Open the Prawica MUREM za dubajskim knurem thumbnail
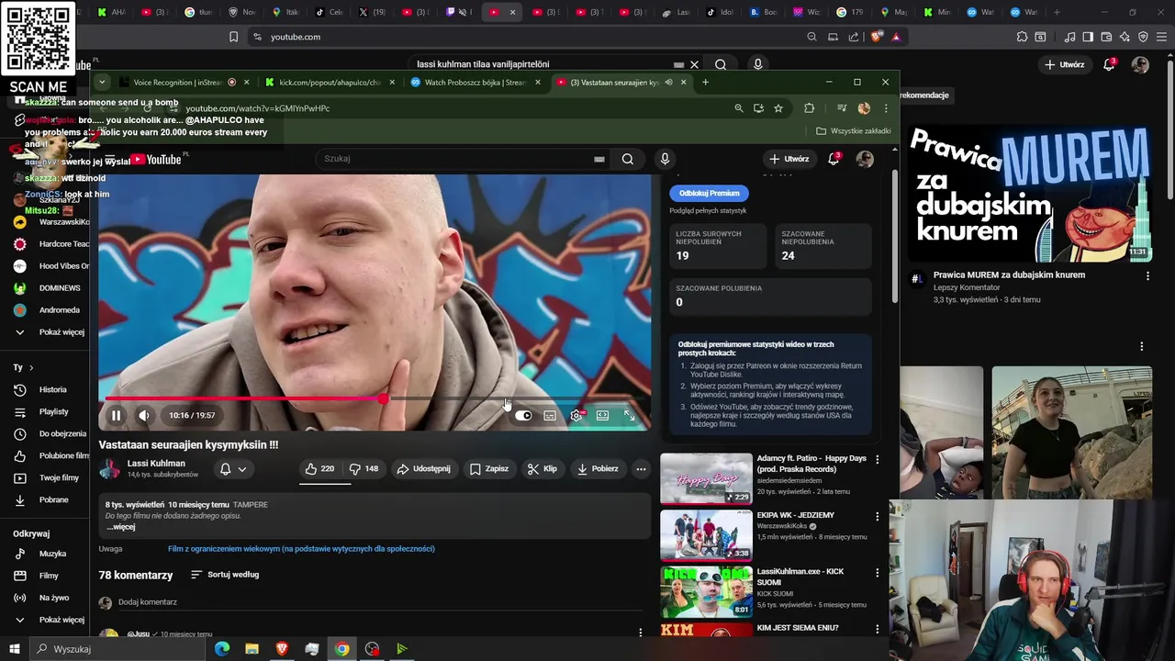The image size is (1175, 661). point(1030,193)
